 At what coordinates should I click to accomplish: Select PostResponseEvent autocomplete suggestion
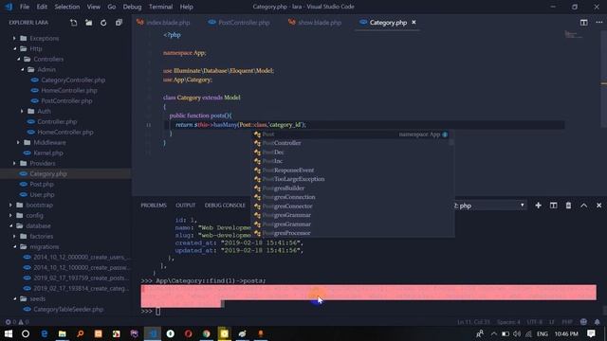pos(352,170)
